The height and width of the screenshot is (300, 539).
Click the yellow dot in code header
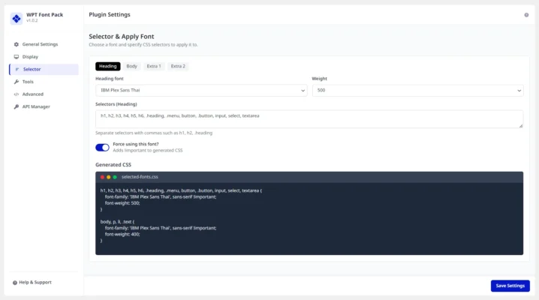click(109, 177)
